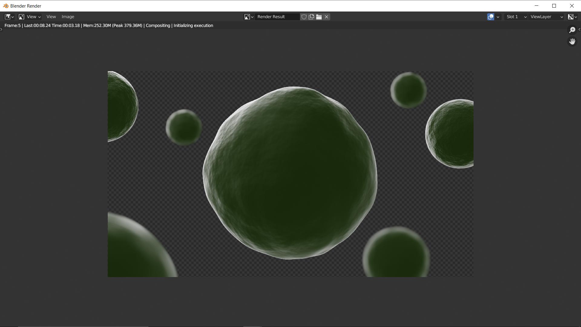Open display channels dropdown
This screenshot has width=581, height=327.
(572, 17)
